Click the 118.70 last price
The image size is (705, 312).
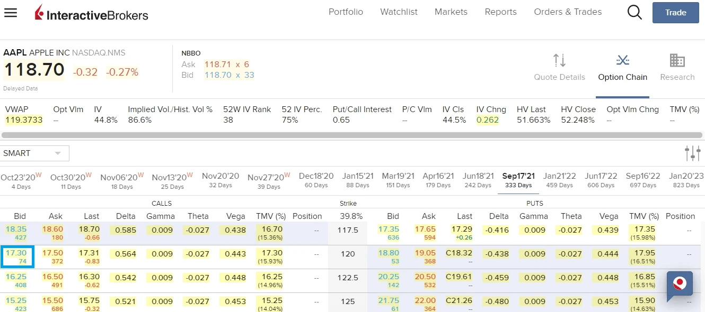pyautogui.click(x=34, y=70)
